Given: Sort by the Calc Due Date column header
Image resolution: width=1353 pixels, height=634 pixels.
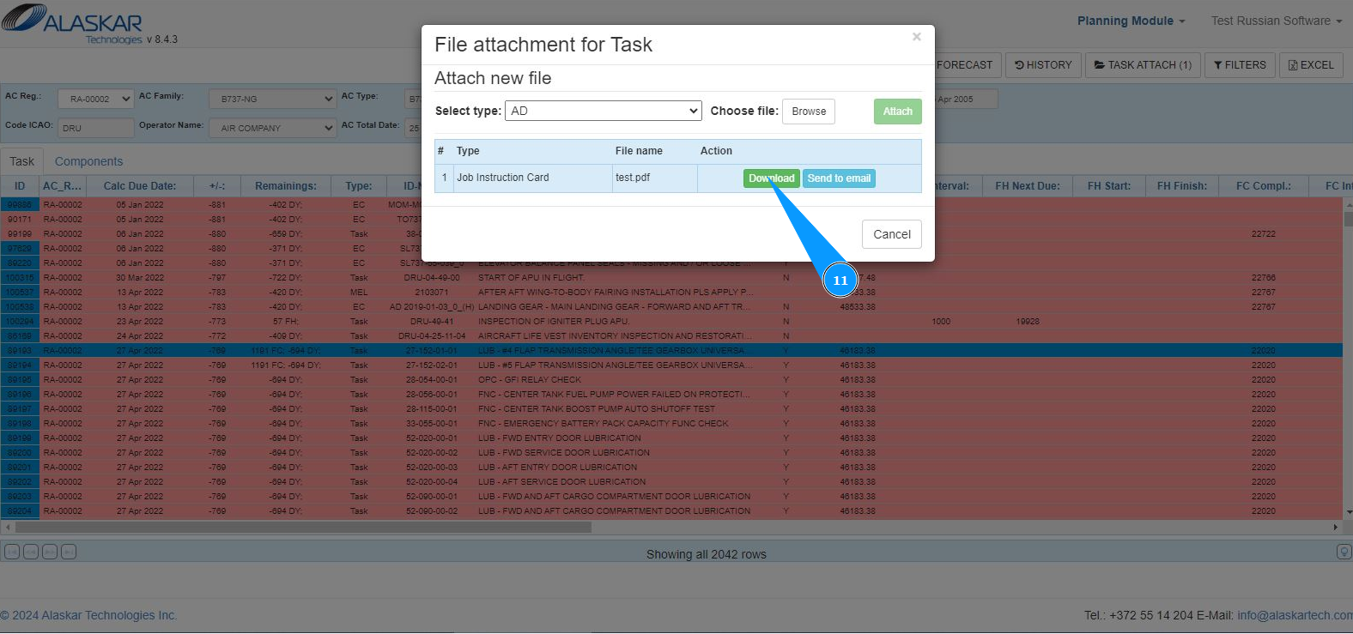Looking at the screenshot, I should pyautogui.click(x=140, y=186).
